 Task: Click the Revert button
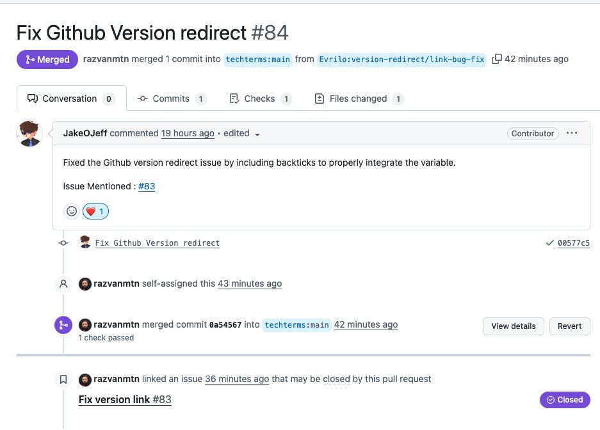tap(569, 326)
